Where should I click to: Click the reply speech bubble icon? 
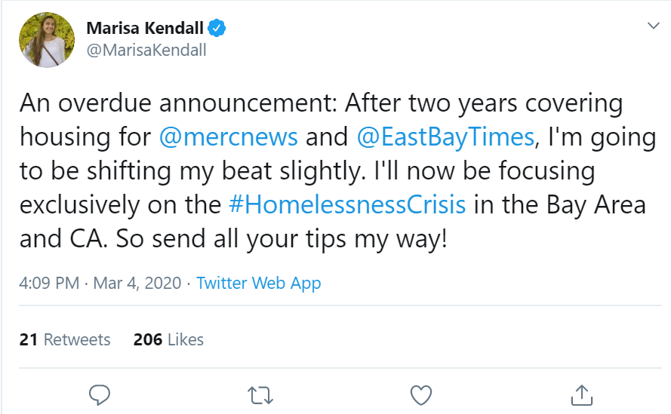click(x=100, y=394)
